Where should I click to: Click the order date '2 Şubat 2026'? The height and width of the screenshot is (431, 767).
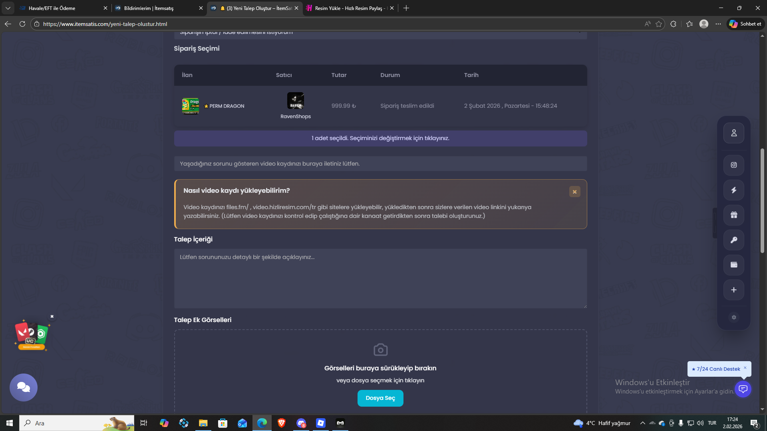[511, 106]
